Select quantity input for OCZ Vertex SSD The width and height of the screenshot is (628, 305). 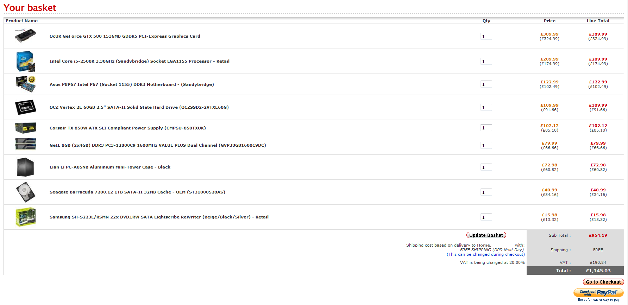coord(486,107)
